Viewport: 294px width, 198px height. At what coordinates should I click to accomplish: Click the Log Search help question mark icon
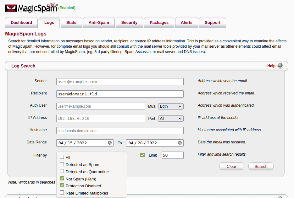click(x=280, y=66)
